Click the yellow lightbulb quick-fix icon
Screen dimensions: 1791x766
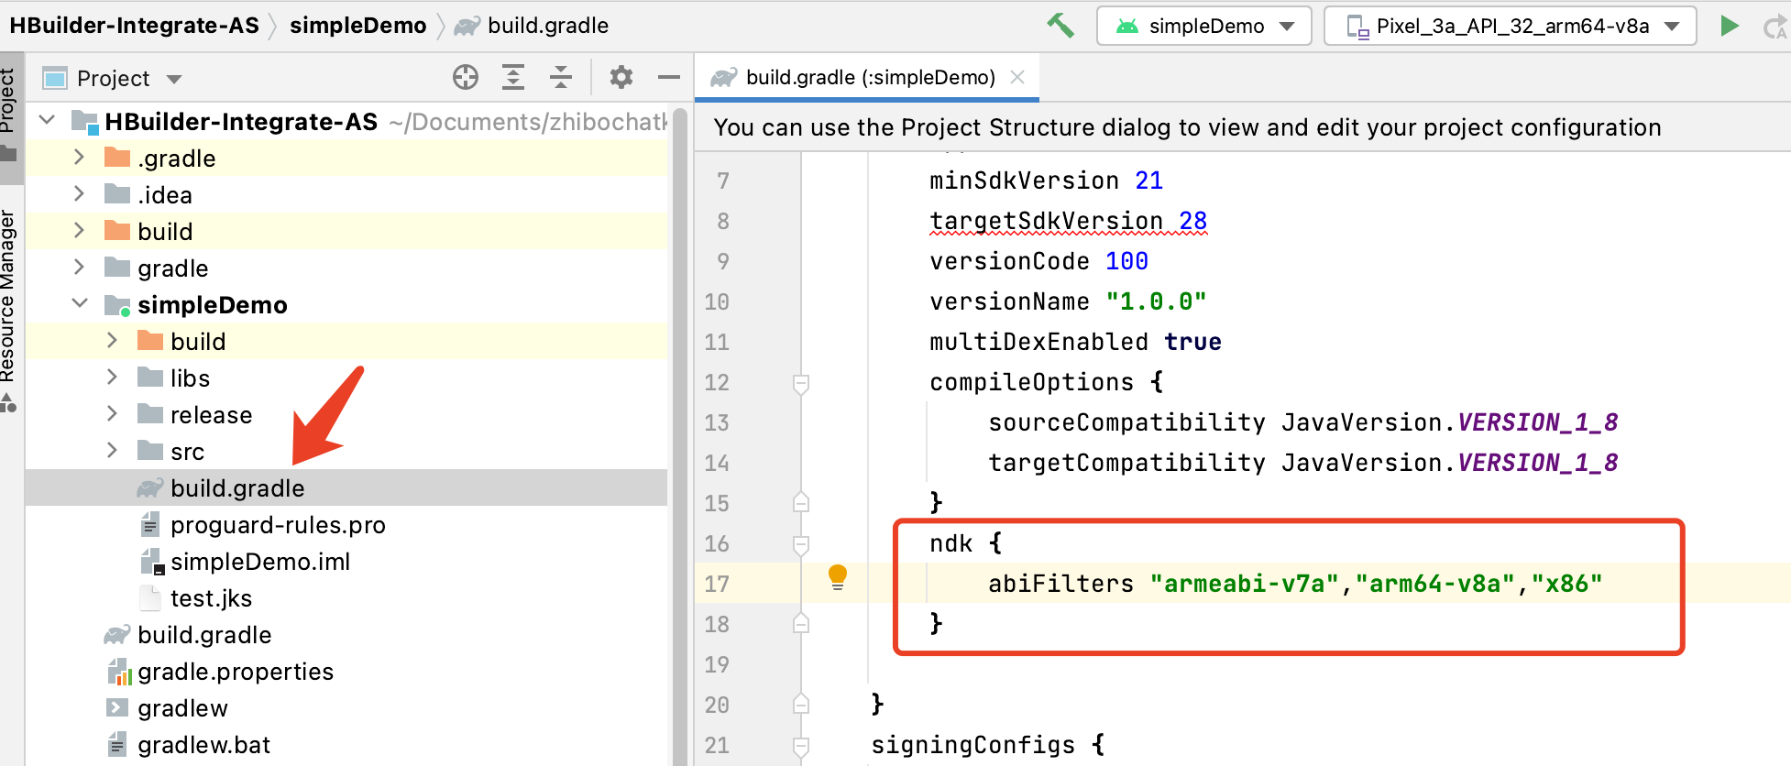pyautogui.click(x=838, y=576)
